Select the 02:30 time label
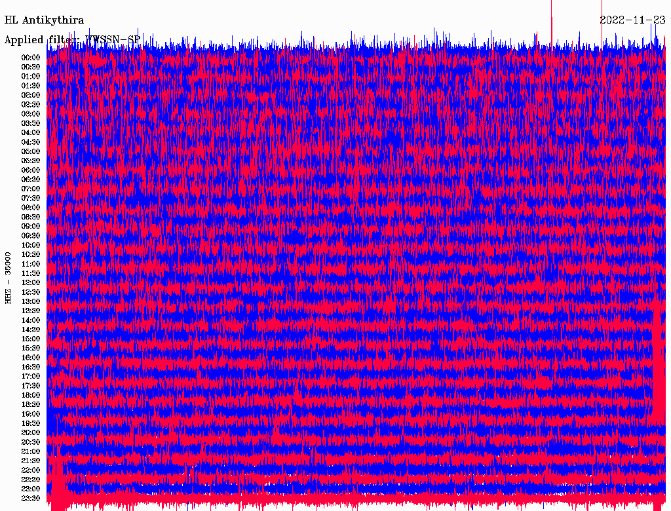This screenshot has height=511, width=671. tap(31, 104)
